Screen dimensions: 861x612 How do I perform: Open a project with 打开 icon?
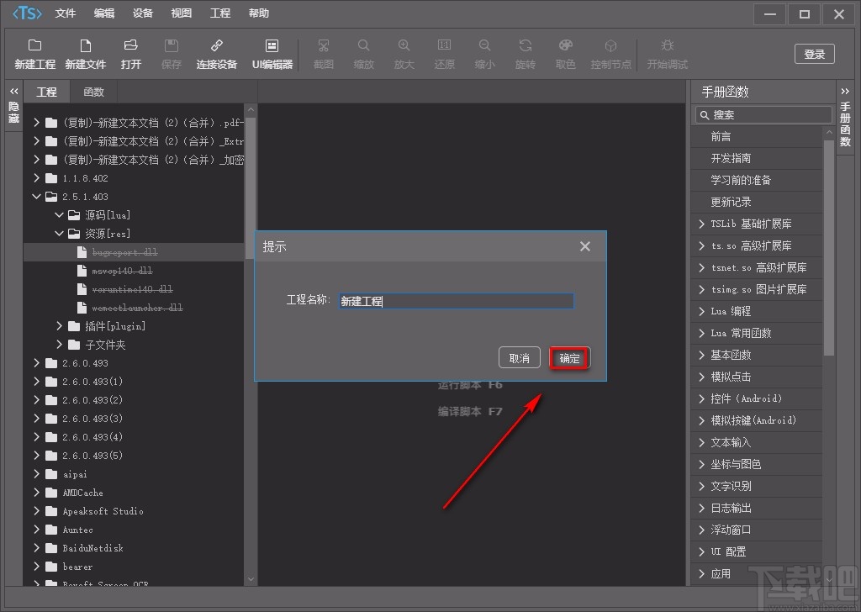click(x=130, y=54)
